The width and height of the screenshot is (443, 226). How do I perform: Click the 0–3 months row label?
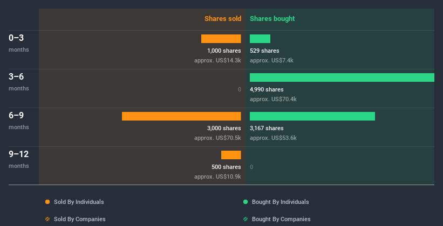pos(19,43)
